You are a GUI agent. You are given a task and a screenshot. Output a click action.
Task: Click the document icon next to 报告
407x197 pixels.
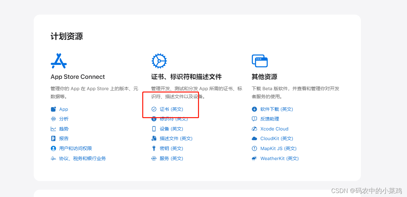[x=53, y=138]
